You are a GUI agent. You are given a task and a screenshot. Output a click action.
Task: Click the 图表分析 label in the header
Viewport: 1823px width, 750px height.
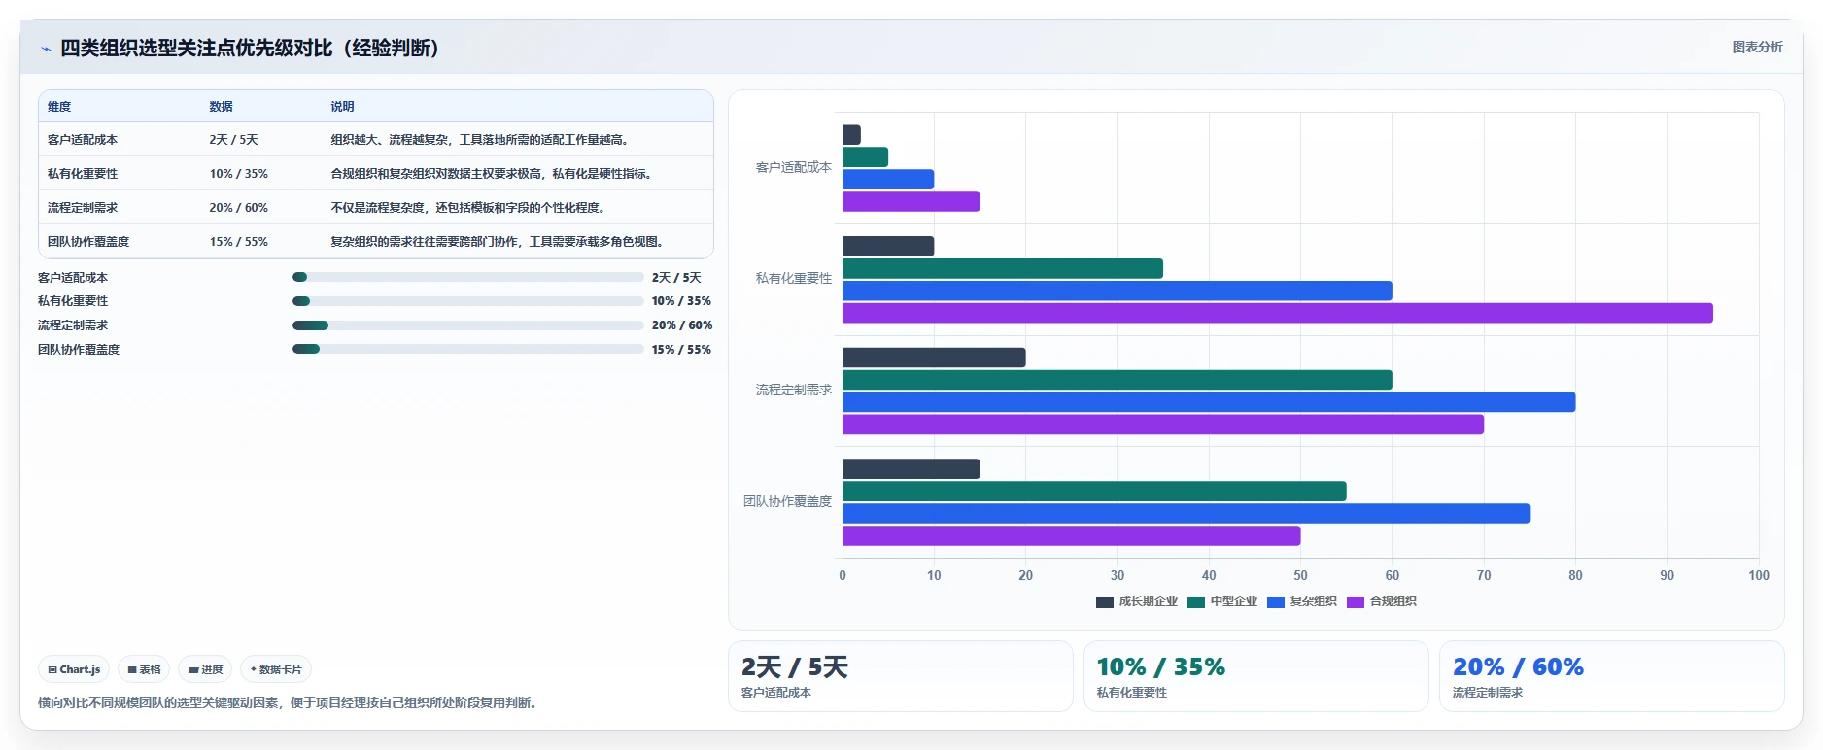1757,47
